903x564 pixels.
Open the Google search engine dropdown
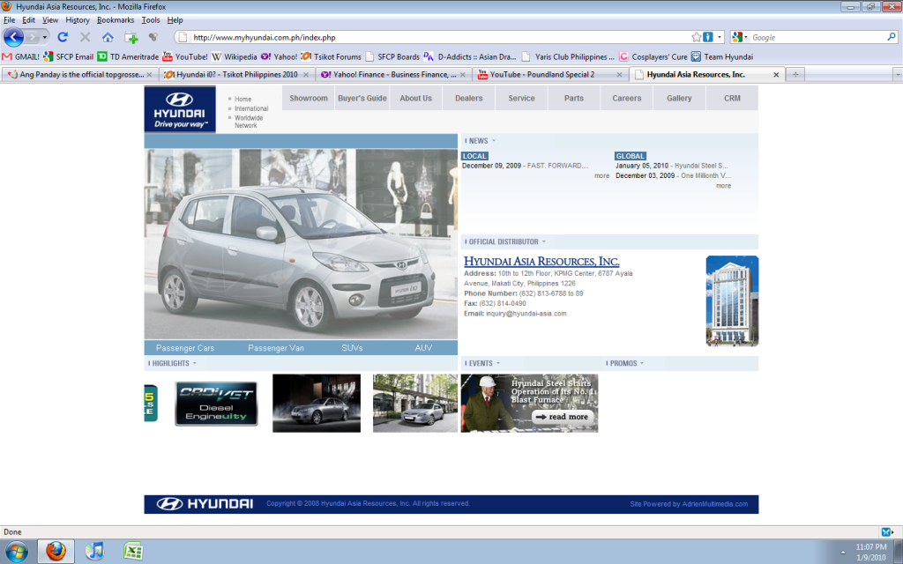pos(740,37)
